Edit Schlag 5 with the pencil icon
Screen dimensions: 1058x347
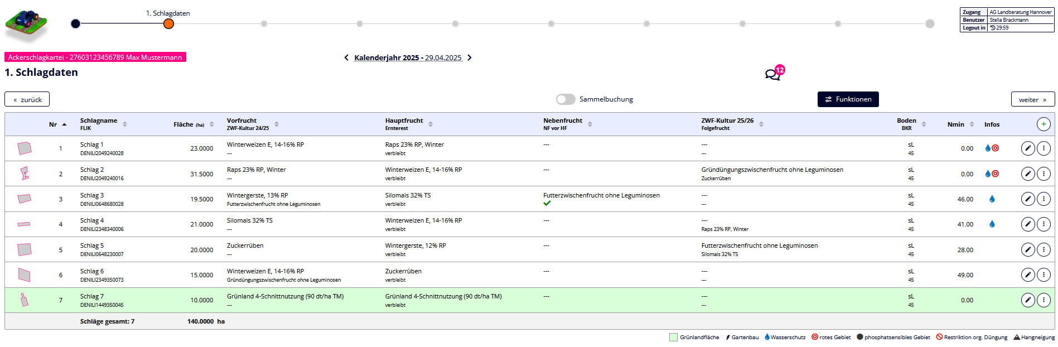pyautogui.click(x=1028, y=250)
